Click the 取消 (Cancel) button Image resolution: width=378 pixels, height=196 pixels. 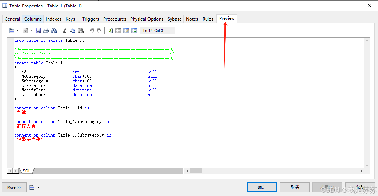pos(294,187)
